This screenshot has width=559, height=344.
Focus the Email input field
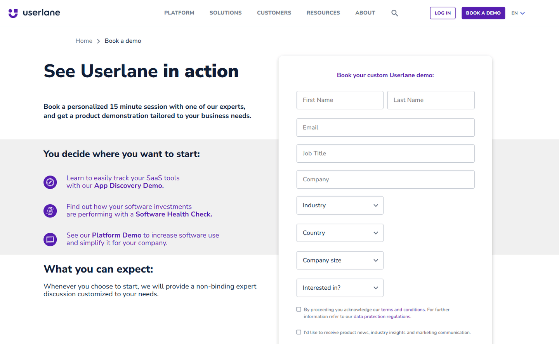click(x=385, y=128)
